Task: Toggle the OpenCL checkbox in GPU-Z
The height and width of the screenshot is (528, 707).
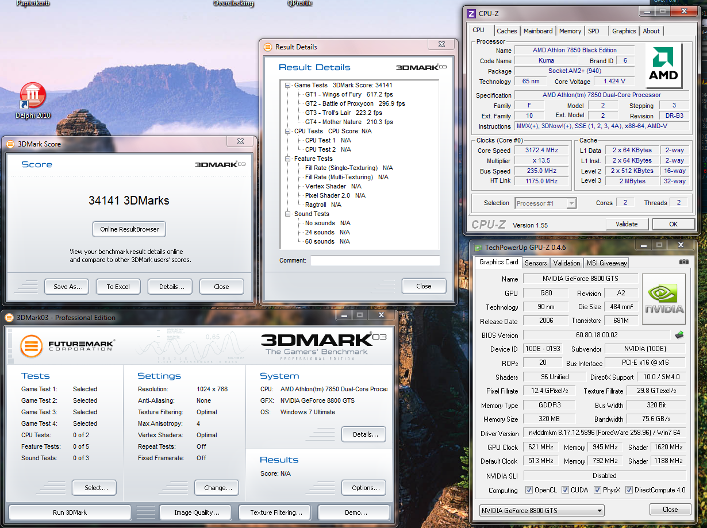Action: [x=529, y=490]
